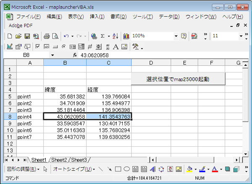Viewport: 252px width, 184px height.
Task: Apply the yellow Fill Color bucket
Action: click(x=189, y=169)
